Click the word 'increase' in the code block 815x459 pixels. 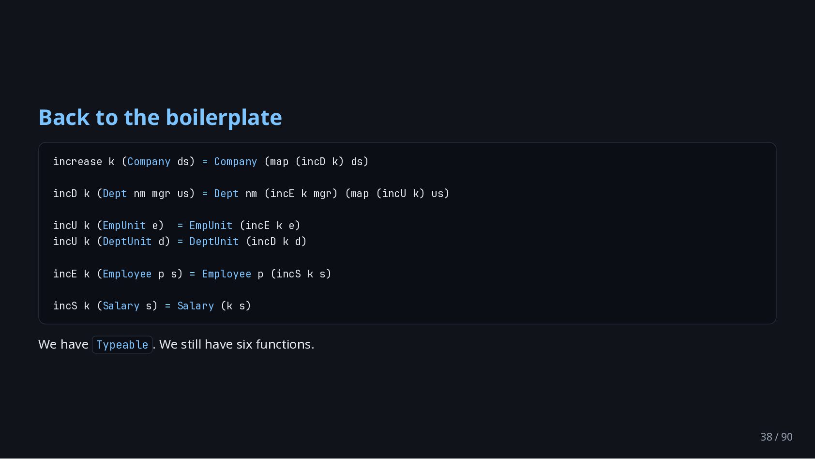(x=77, y=162)
